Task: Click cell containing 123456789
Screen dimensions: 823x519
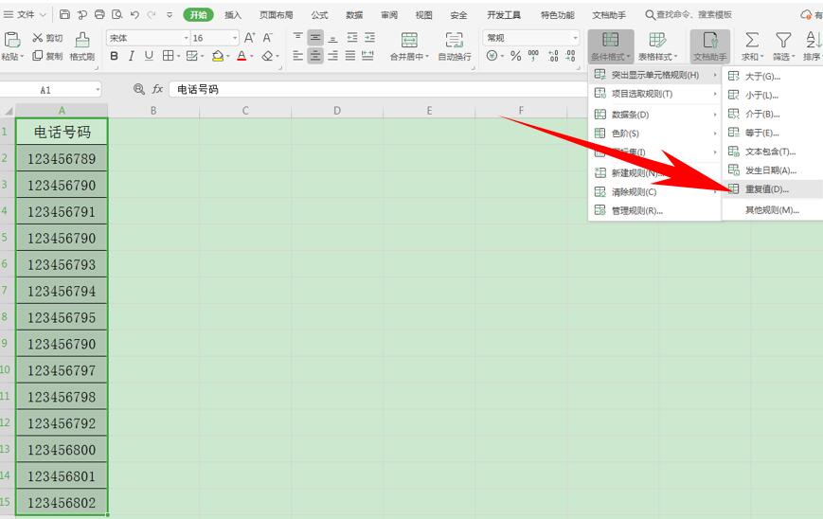Action: click(x=62, y=158)
